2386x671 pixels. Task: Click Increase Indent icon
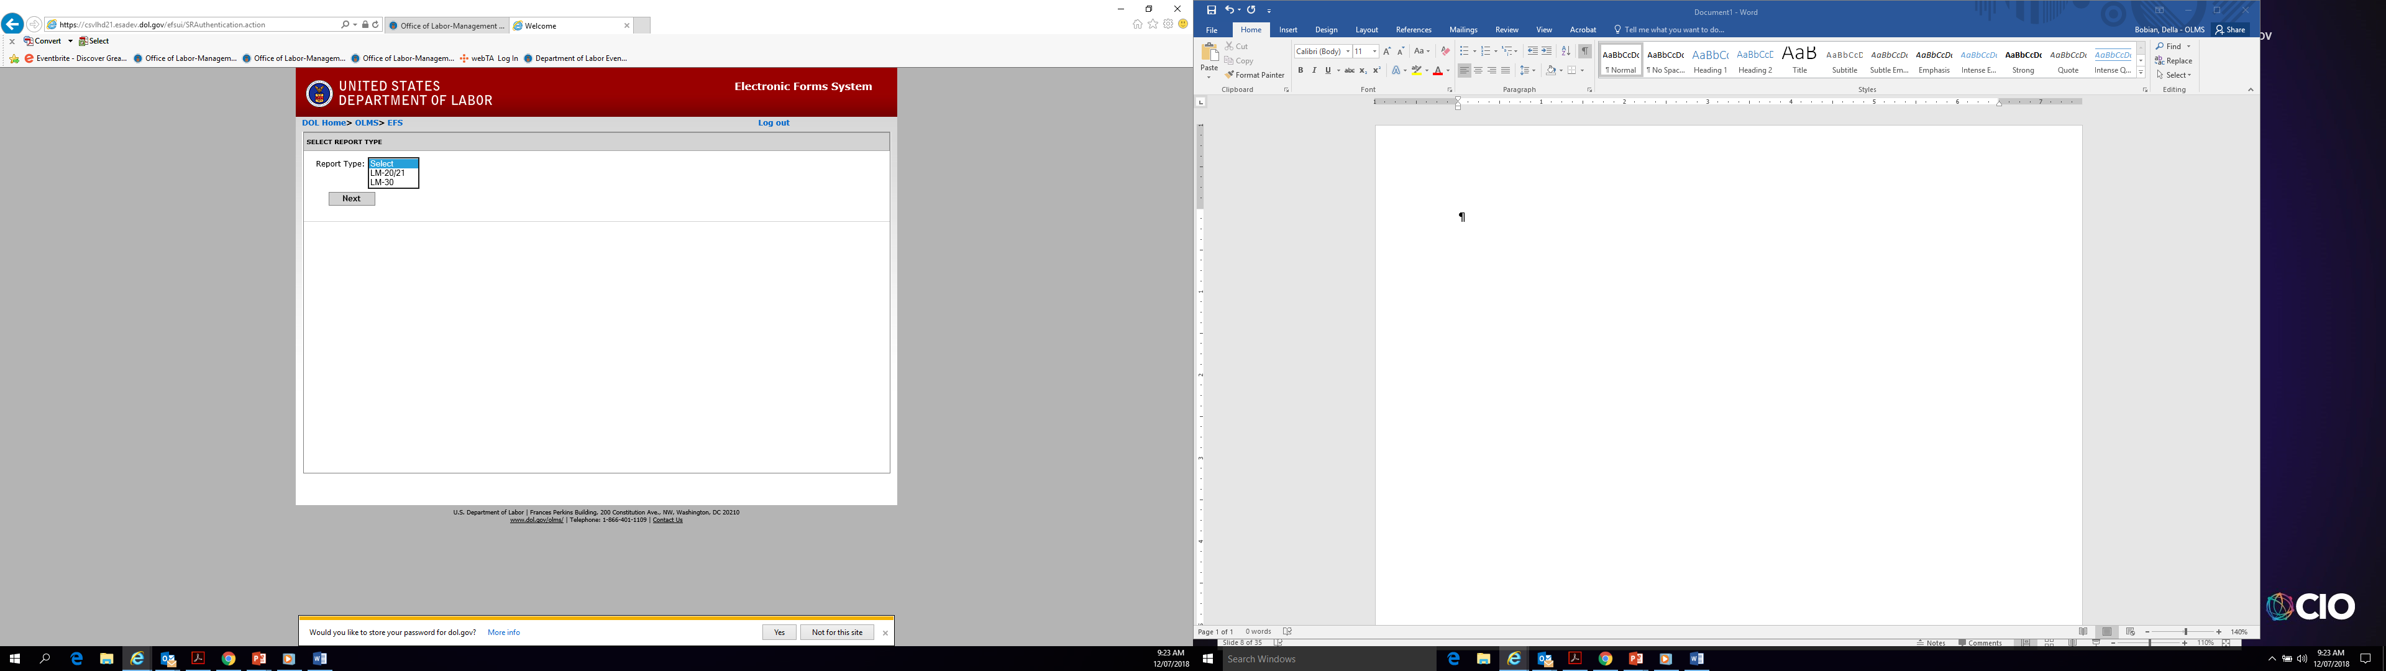tap(1546, 51)
